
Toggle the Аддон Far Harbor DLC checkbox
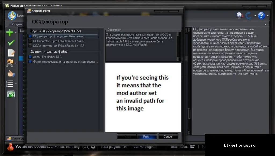tap(30, 57)
